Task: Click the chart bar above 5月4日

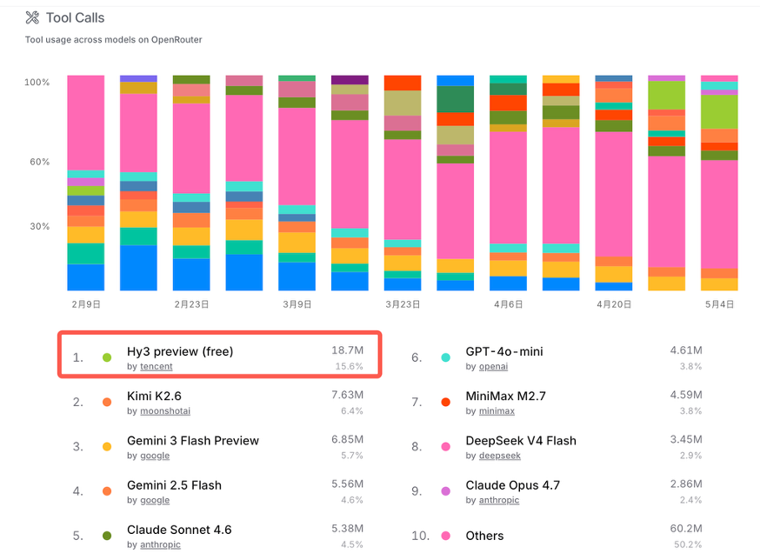Action: 720,183
